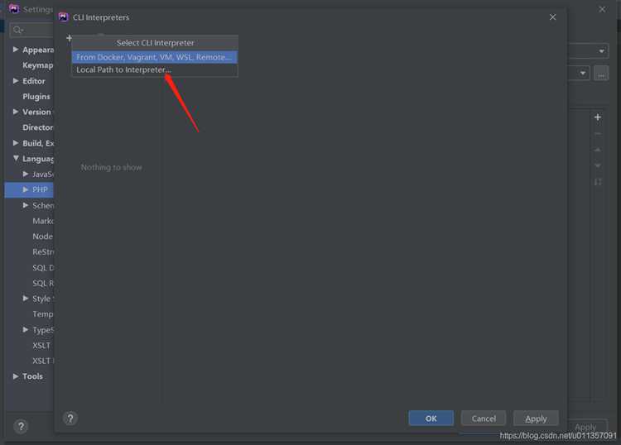Expand the Schemas settings node
Image resolution: width=621 pixels, height=445 pixels.
pyautogui.click(x=26, y=205)
